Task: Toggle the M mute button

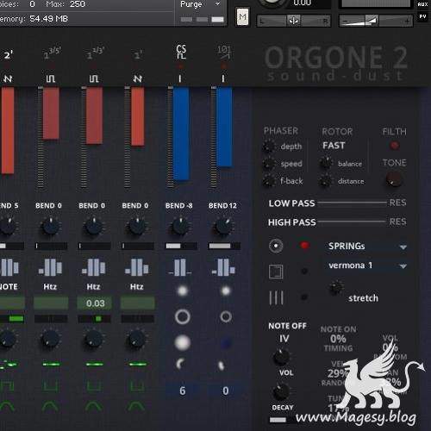Action: pyautogui.click(x=242, y=17)
